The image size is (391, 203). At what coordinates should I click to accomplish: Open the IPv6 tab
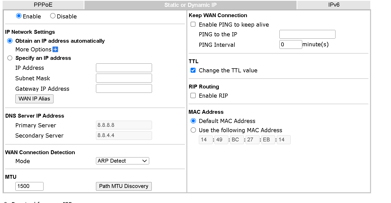(333, 5)
